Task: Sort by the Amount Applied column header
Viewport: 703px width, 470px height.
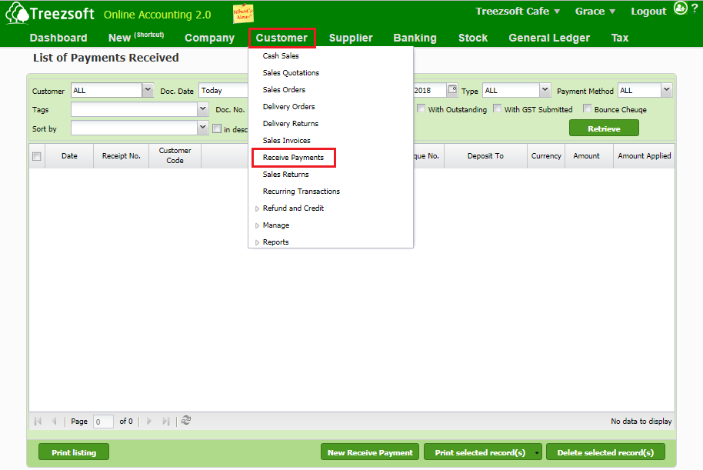Action: click(x=644, y=155)
